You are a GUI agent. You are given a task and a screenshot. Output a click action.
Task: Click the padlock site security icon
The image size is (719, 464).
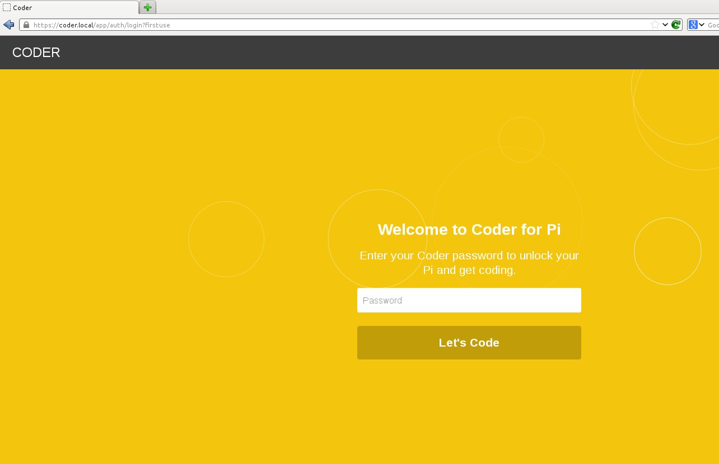tap(26, 25)
